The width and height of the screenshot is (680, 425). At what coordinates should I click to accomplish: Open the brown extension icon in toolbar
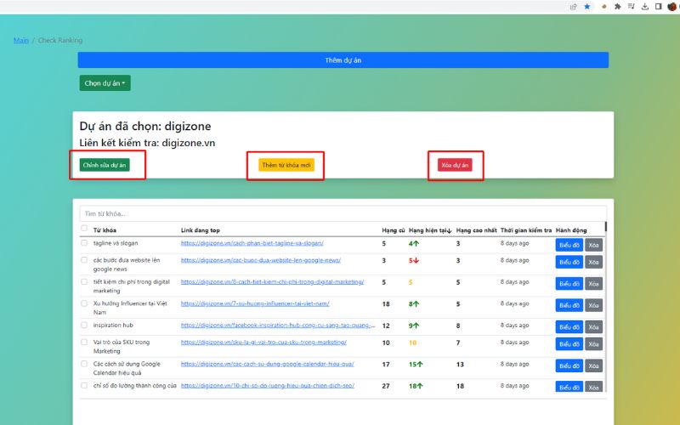coord(603,7)
